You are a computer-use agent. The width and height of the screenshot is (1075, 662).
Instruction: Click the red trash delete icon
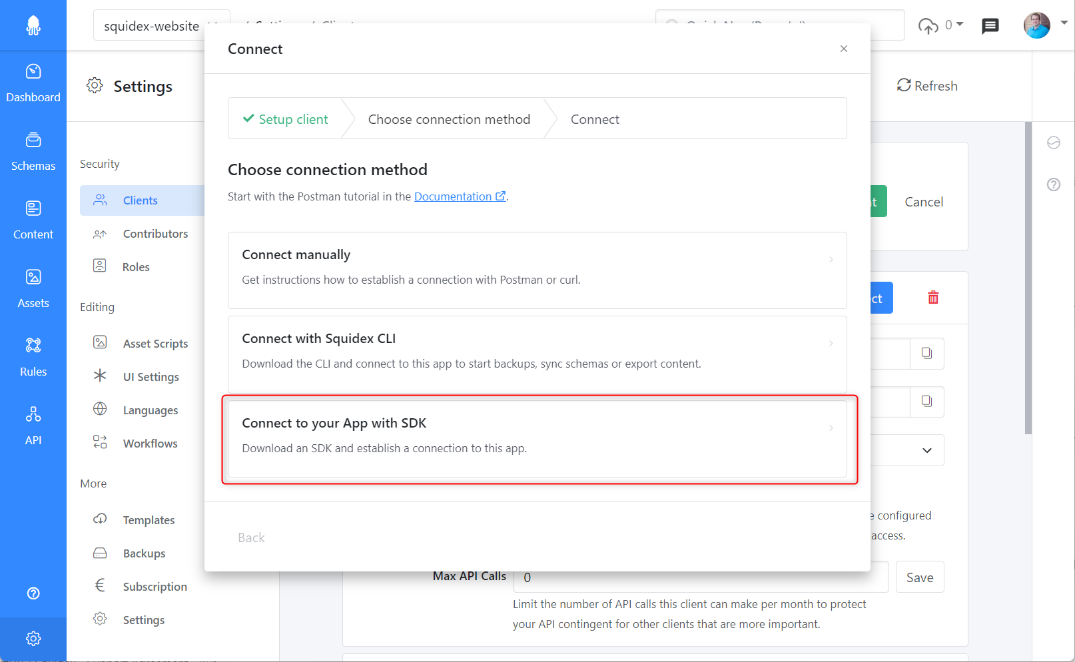pos(933,298)
